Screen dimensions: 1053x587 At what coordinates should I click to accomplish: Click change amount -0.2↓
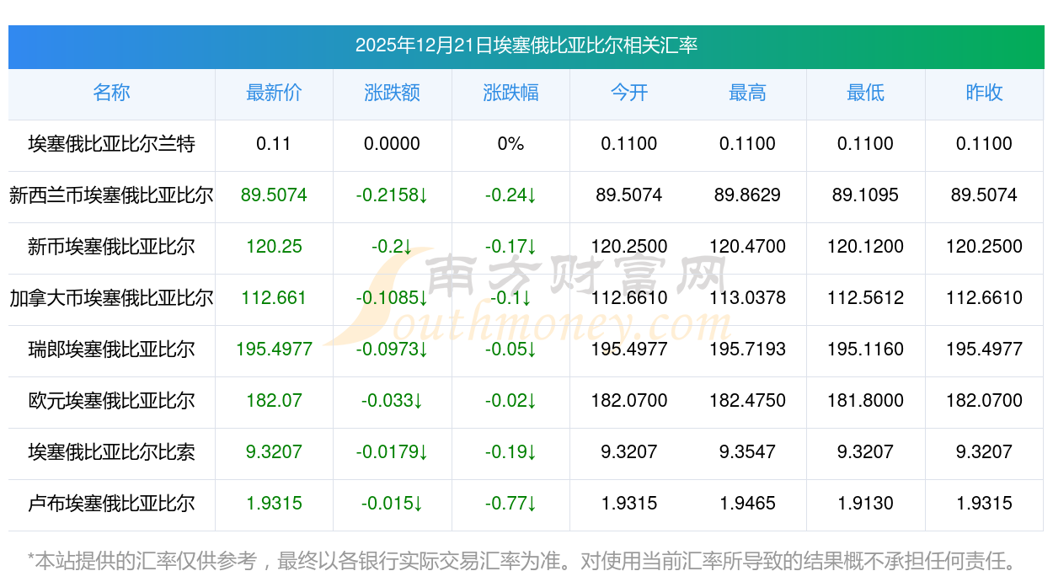(x=392, y=247)
